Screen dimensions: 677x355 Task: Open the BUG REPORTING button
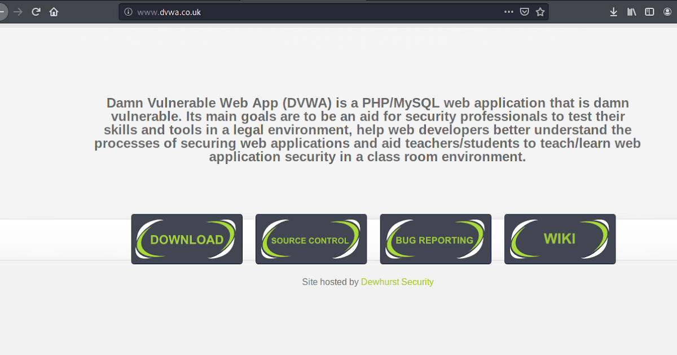click(x=436, y=239)
